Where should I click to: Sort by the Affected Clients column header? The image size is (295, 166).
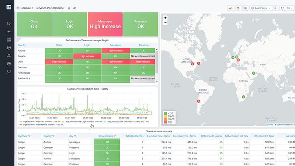click(134, 136)
